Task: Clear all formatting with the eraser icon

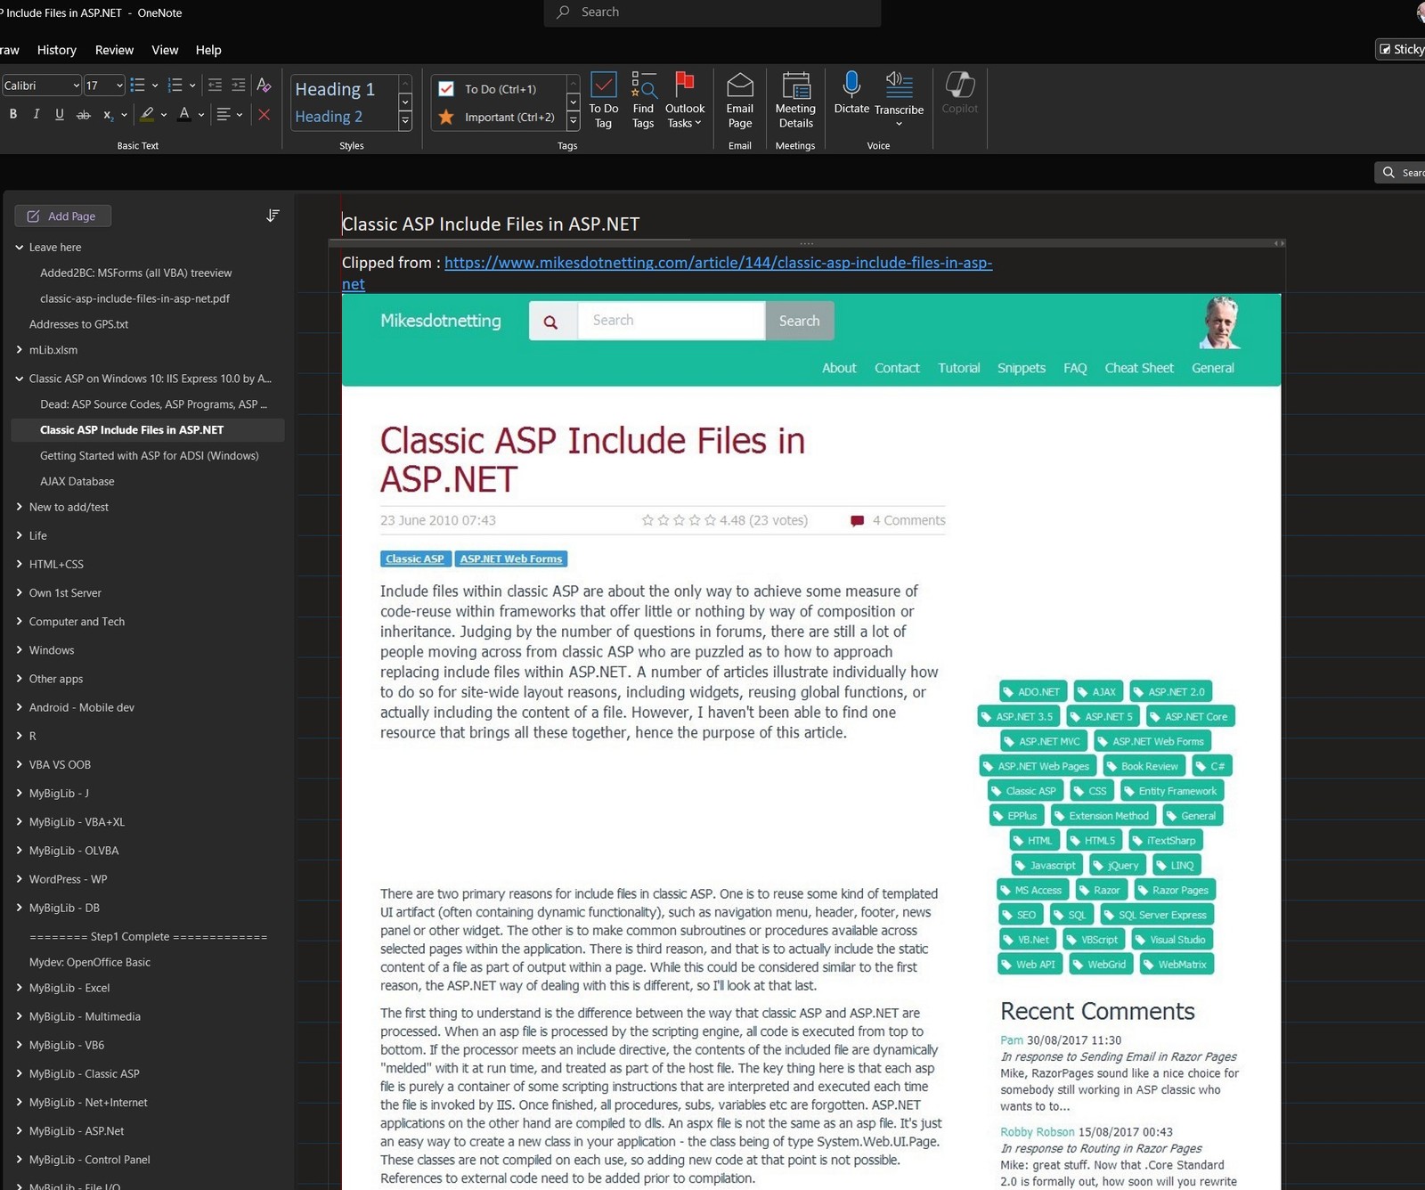Action: tap(264, 86)
